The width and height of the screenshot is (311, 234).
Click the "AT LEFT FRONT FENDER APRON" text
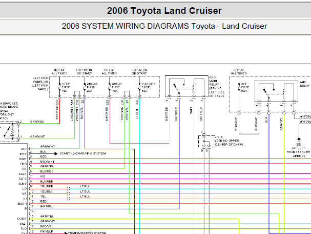pyautogui.click(x=299, y=152)
